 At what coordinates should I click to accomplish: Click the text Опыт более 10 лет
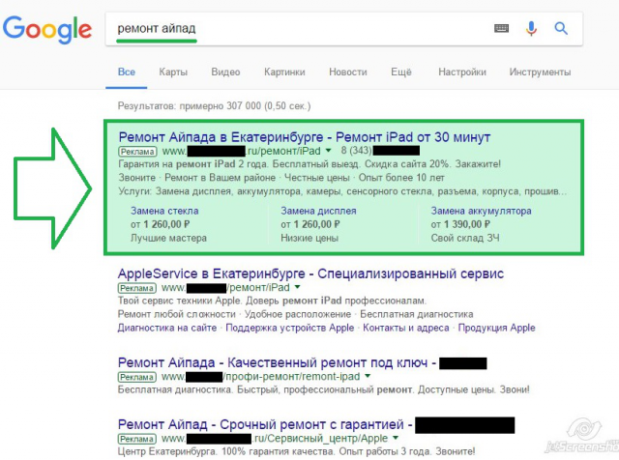[x=401, y=178]
